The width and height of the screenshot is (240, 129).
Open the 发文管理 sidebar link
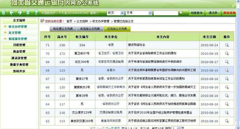15,33
